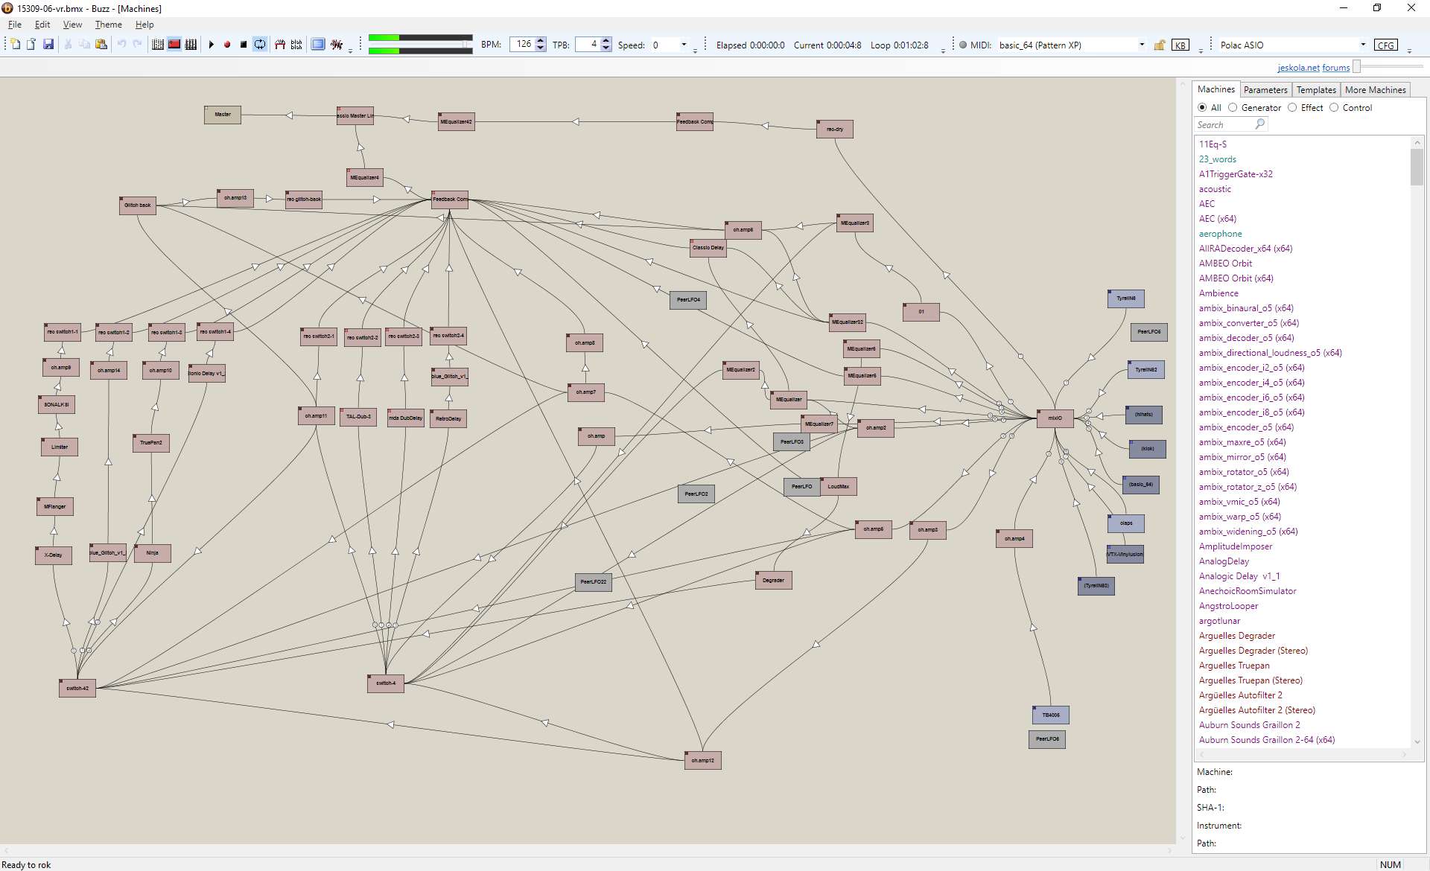Click the machine Search field
The image size is (1430, 871).
[x=1224, y=125]
